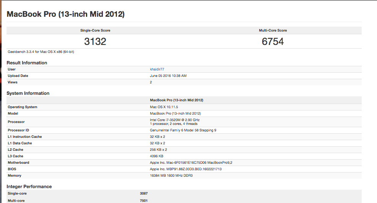
Task: Select the Apple Inc. Mac-6F01561E16C75D06 MacBookPro9,2 value
Action: 191,163
